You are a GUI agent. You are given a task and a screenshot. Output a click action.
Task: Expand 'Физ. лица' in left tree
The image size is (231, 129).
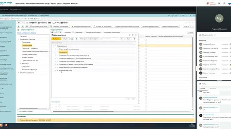pos(21,64)
